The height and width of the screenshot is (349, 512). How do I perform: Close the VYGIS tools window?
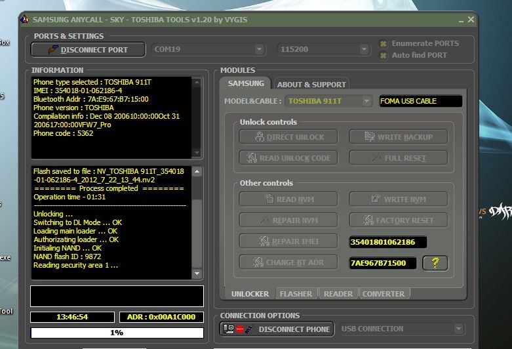pos(471,20)
